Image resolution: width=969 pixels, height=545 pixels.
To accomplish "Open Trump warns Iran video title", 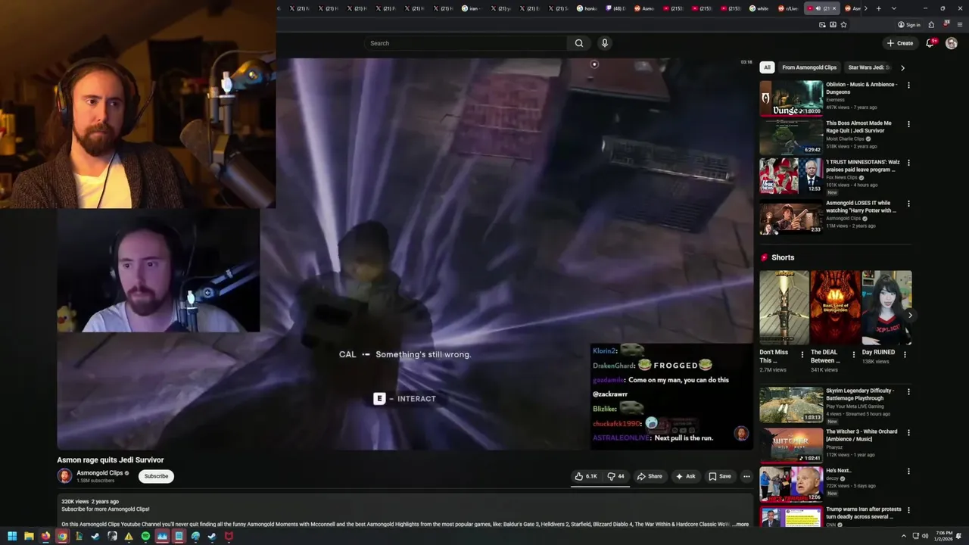I will point(863,513).
